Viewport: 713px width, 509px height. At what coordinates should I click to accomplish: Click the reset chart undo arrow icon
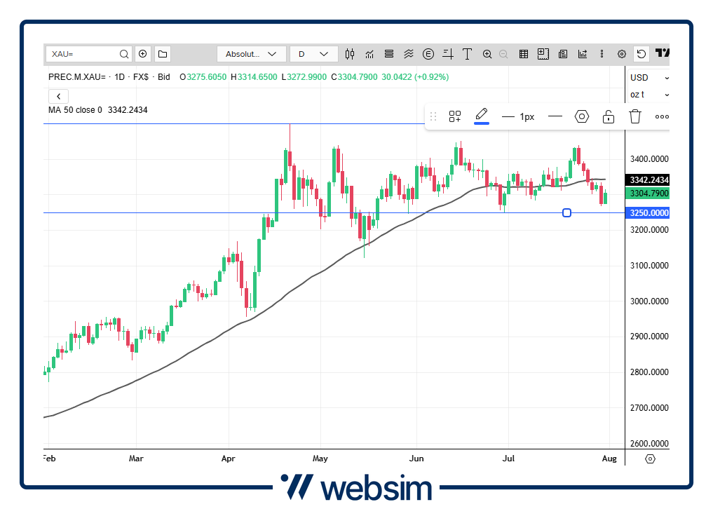pos(641,54)
